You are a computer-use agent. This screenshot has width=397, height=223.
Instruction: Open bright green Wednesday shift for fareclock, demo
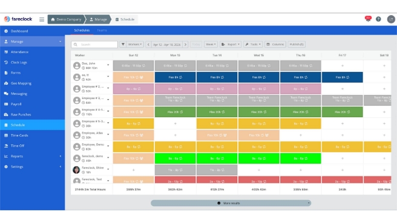(x=259, y=158)
